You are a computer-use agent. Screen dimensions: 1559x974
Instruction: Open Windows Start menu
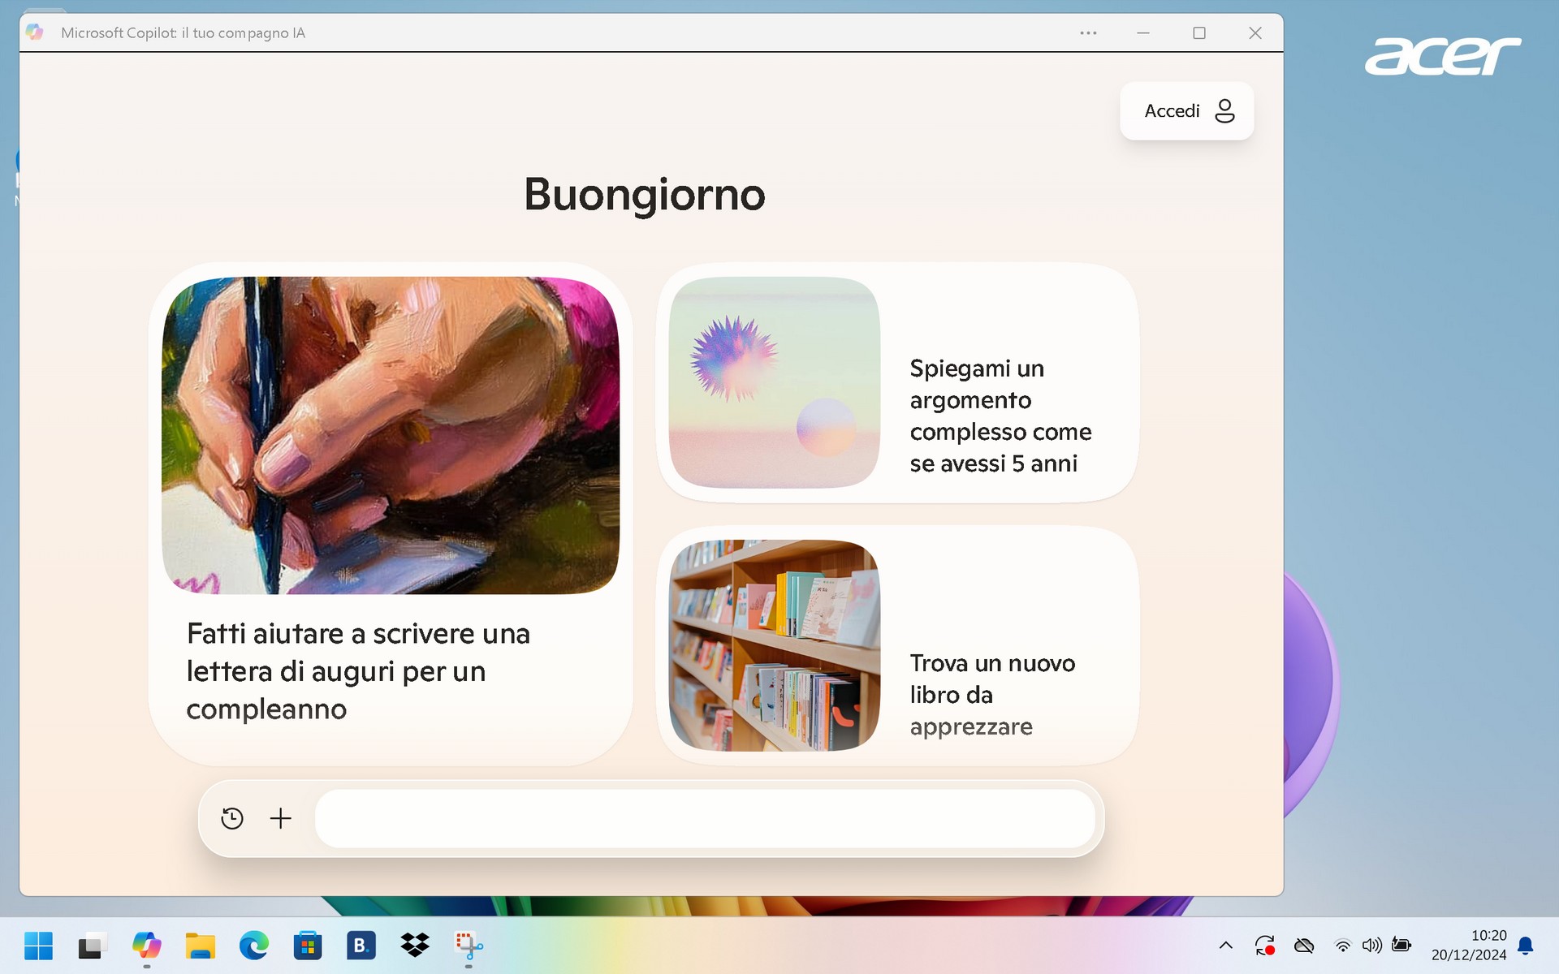coord(38,946)
